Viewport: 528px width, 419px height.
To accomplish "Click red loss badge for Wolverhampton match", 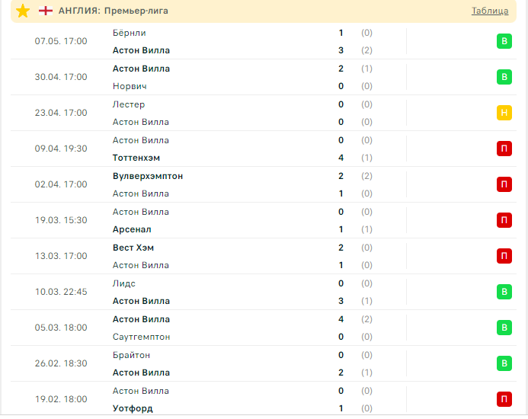I will pyautogui.click(x=504, y=184).
